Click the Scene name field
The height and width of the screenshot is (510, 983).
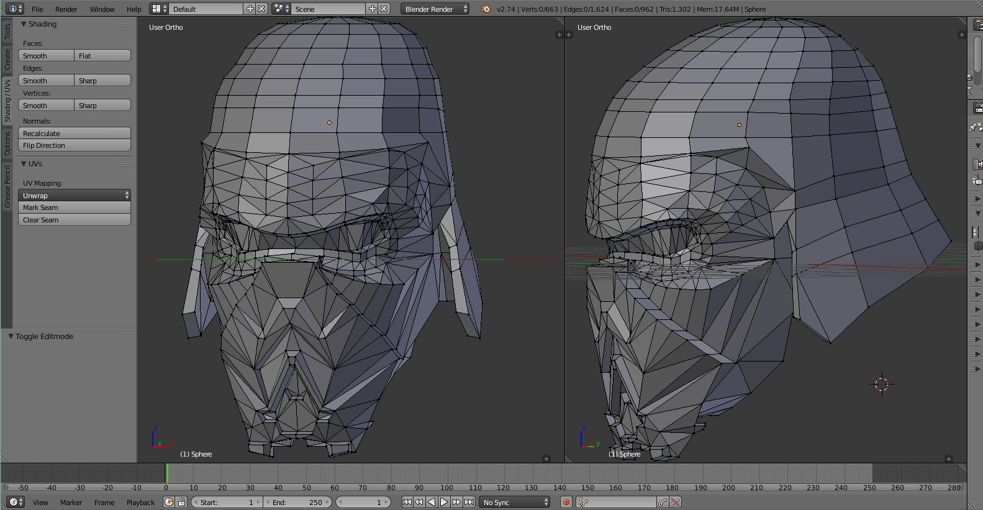328,9
